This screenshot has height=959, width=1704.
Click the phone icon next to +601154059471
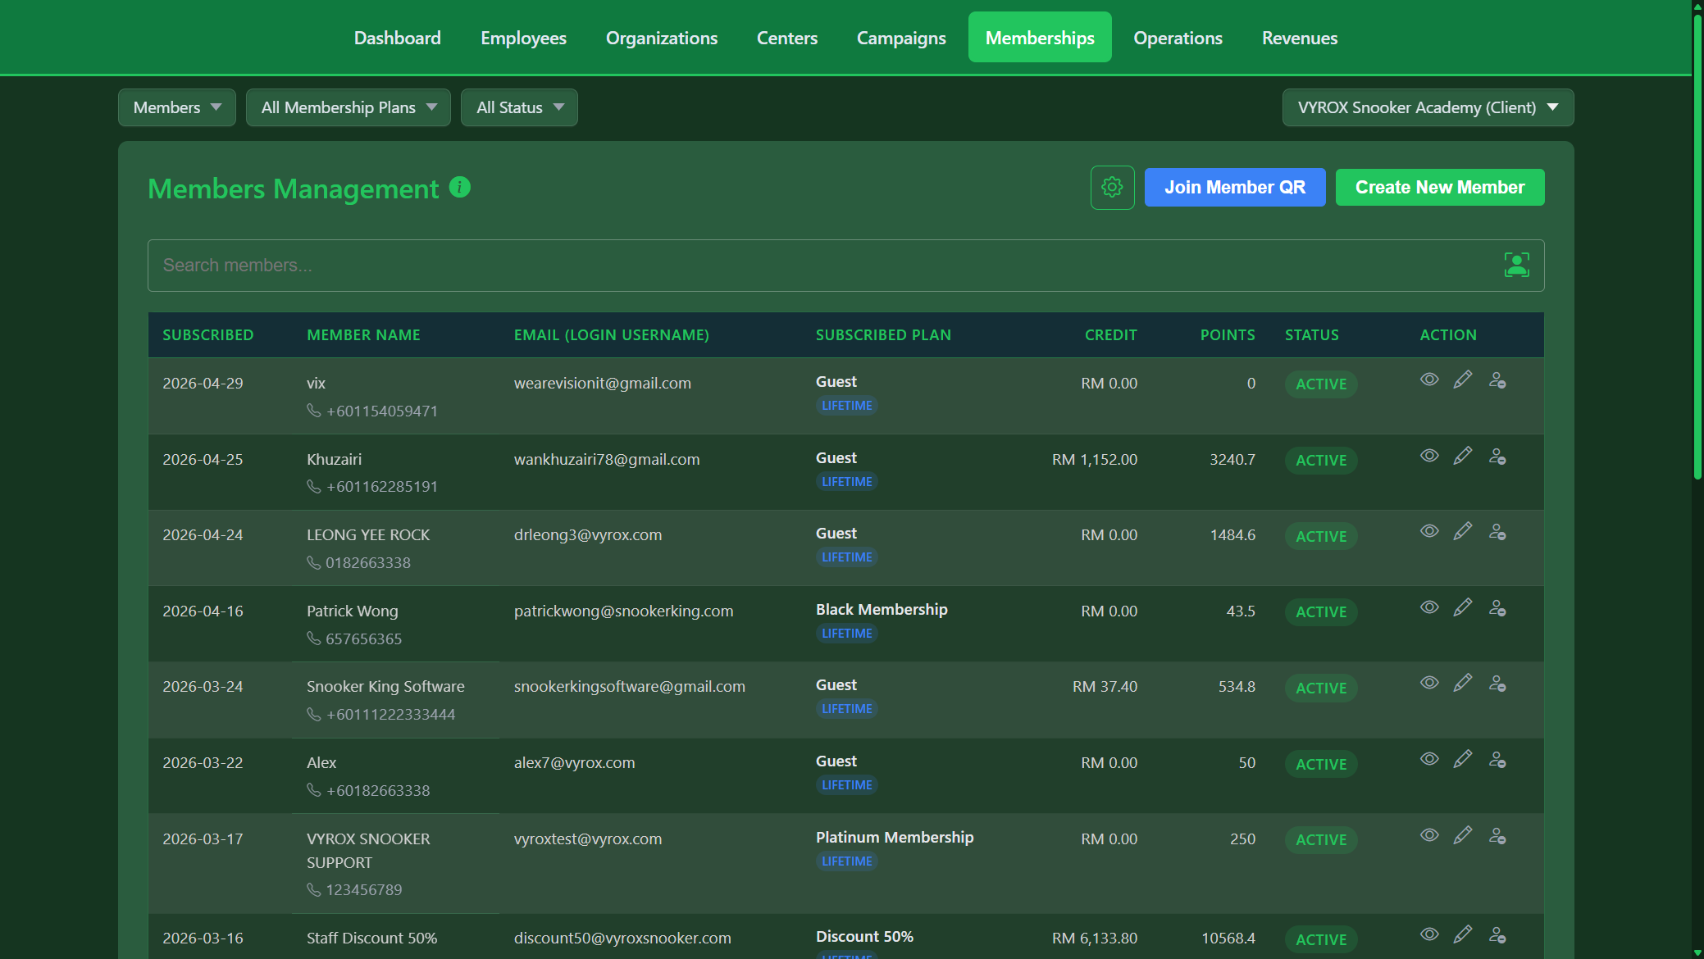pos(313,410)
